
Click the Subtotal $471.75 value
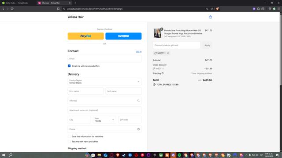[208, 60]
